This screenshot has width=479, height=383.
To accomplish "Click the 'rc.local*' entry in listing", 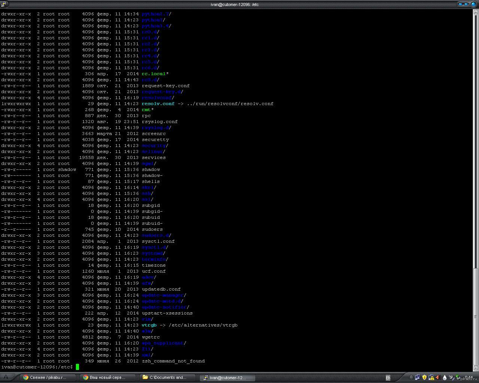I will (x=155, y=74).
